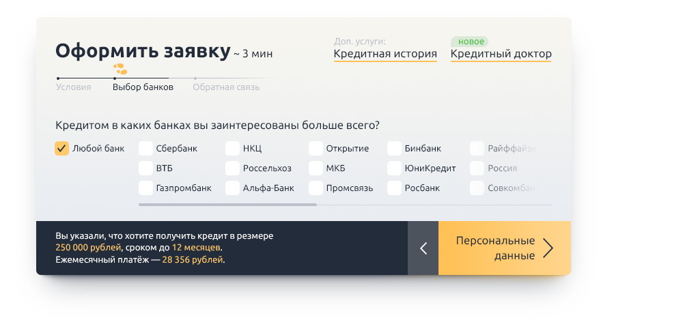Tick the Росбанк checkbox
683x335 pixels.
click(x=394, y=188)
